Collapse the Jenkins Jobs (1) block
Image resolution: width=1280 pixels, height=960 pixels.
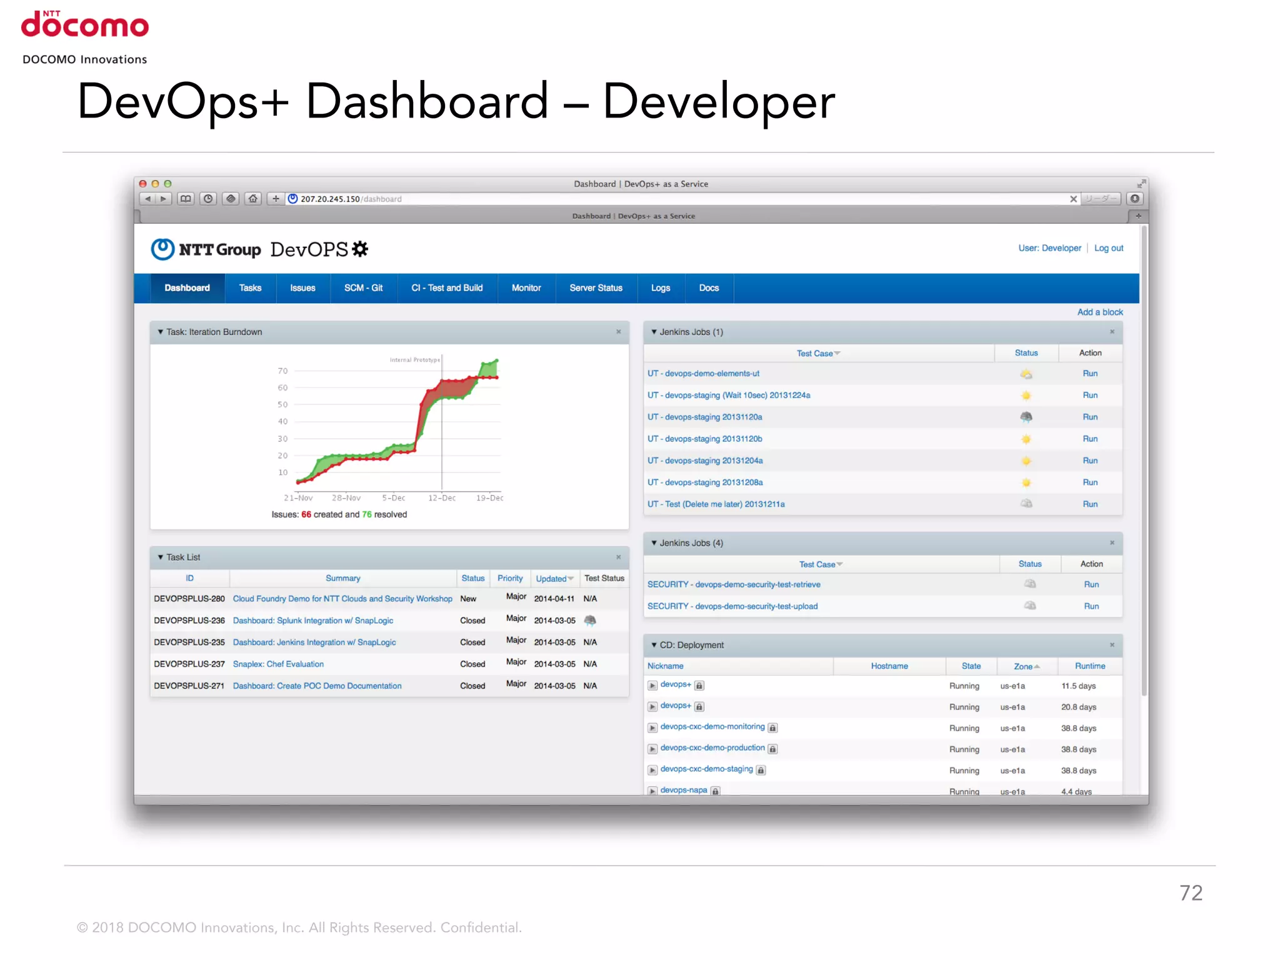tap(654, 332)
